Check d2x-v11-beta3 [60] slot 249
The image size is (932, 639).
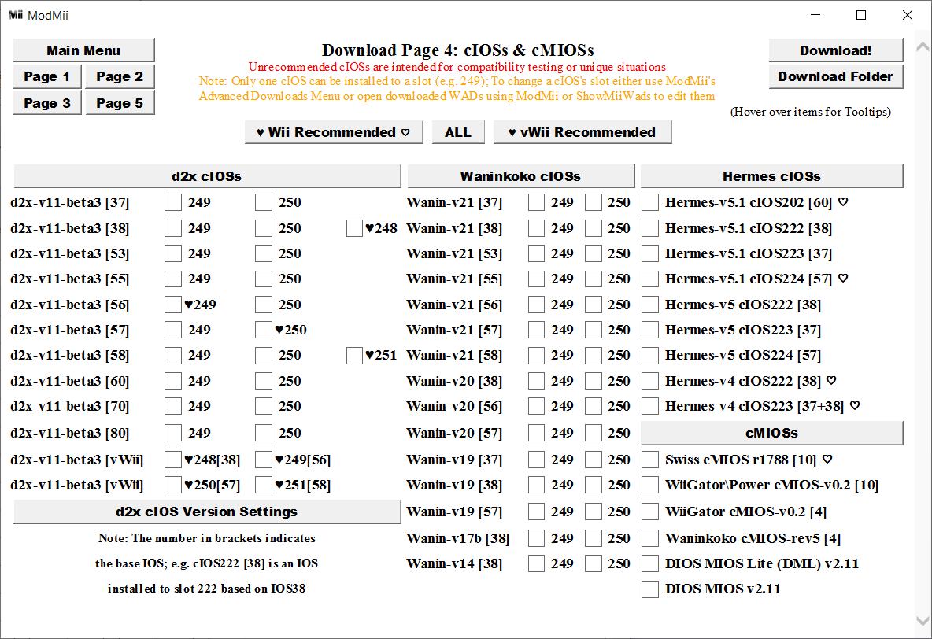tap(173, 381)
